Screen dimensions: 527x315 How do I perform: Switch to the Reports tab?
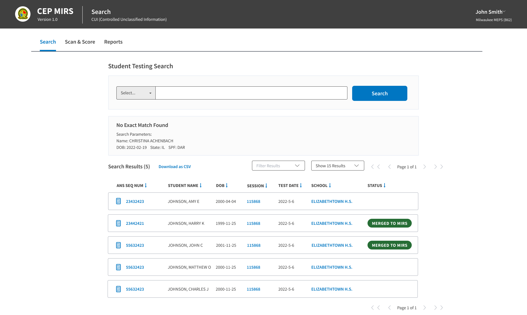tap(113, 42)
